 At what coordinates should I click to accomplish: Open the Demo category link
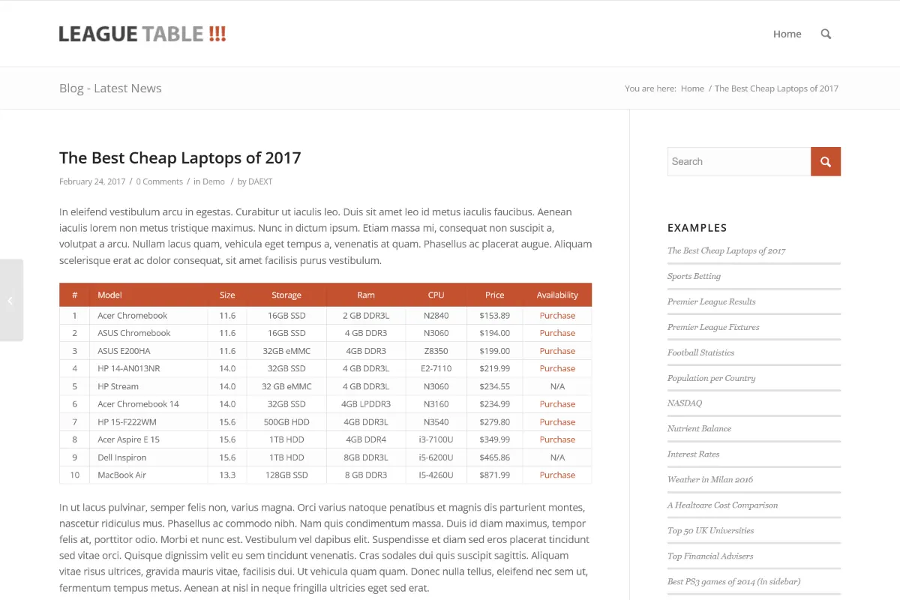coord(214,181)
